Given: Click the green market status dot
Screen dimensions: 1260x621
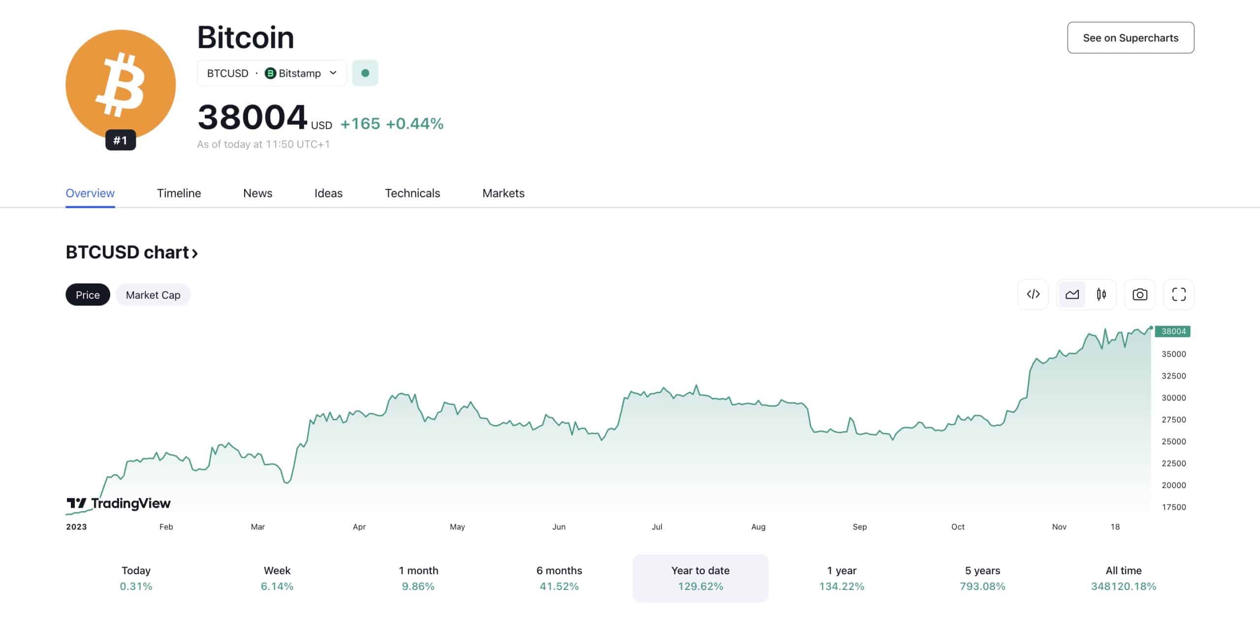Looking at the screenshot, I should (365, 73).
